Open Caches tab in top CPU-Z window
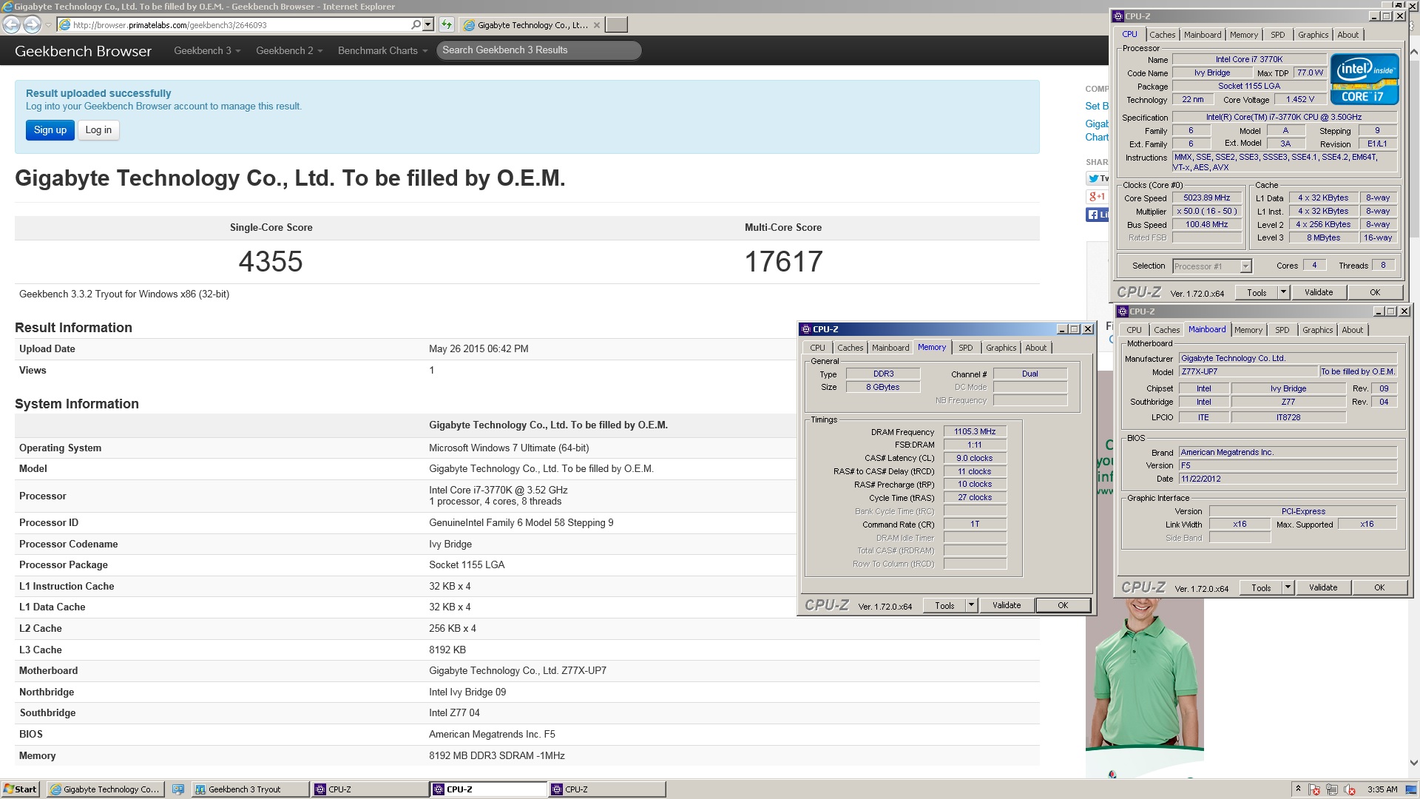This screenshot has height=799, width=1420. point(1162,35)
